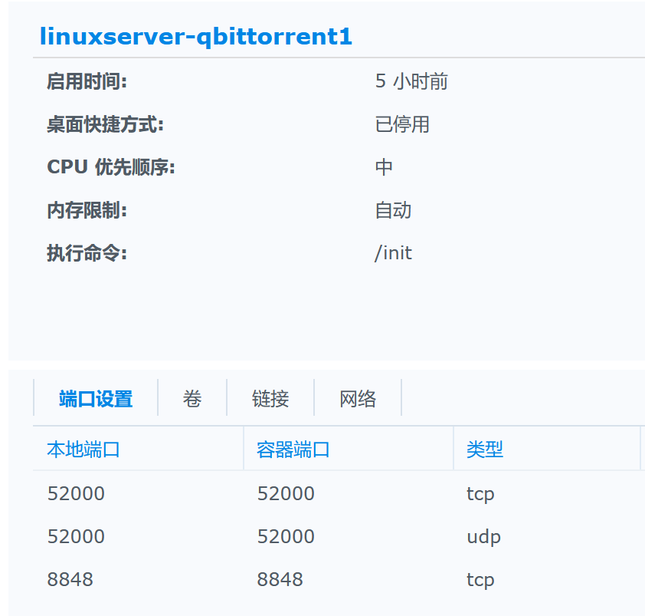Open the 卷 tab
Viewport: 645px width, 616px height.
tap(192, 399)
